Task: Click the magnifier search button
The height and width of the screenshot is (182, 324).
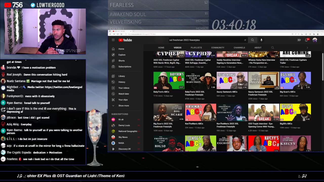Action: click(252, 40)
